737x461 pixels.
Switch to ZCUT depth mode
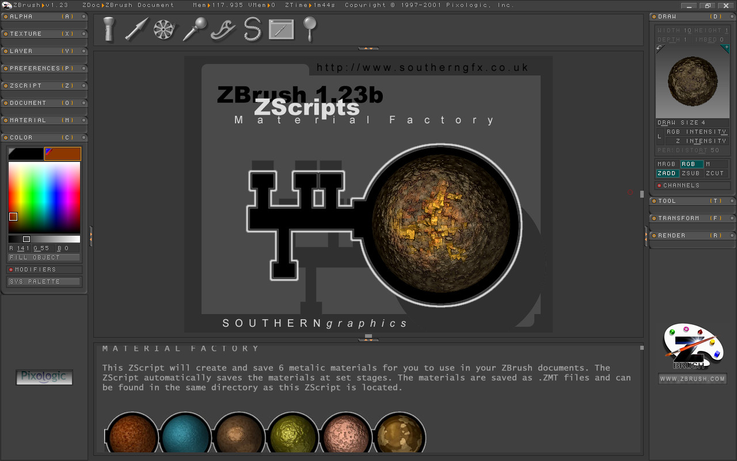716,173
